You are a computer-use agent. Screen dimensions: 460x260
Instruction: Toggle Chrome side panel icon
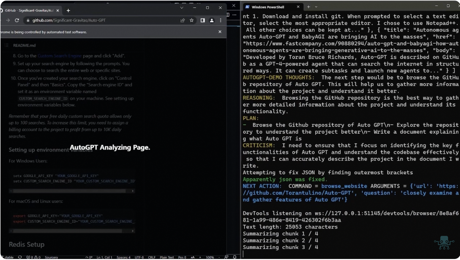click(203, 20)
